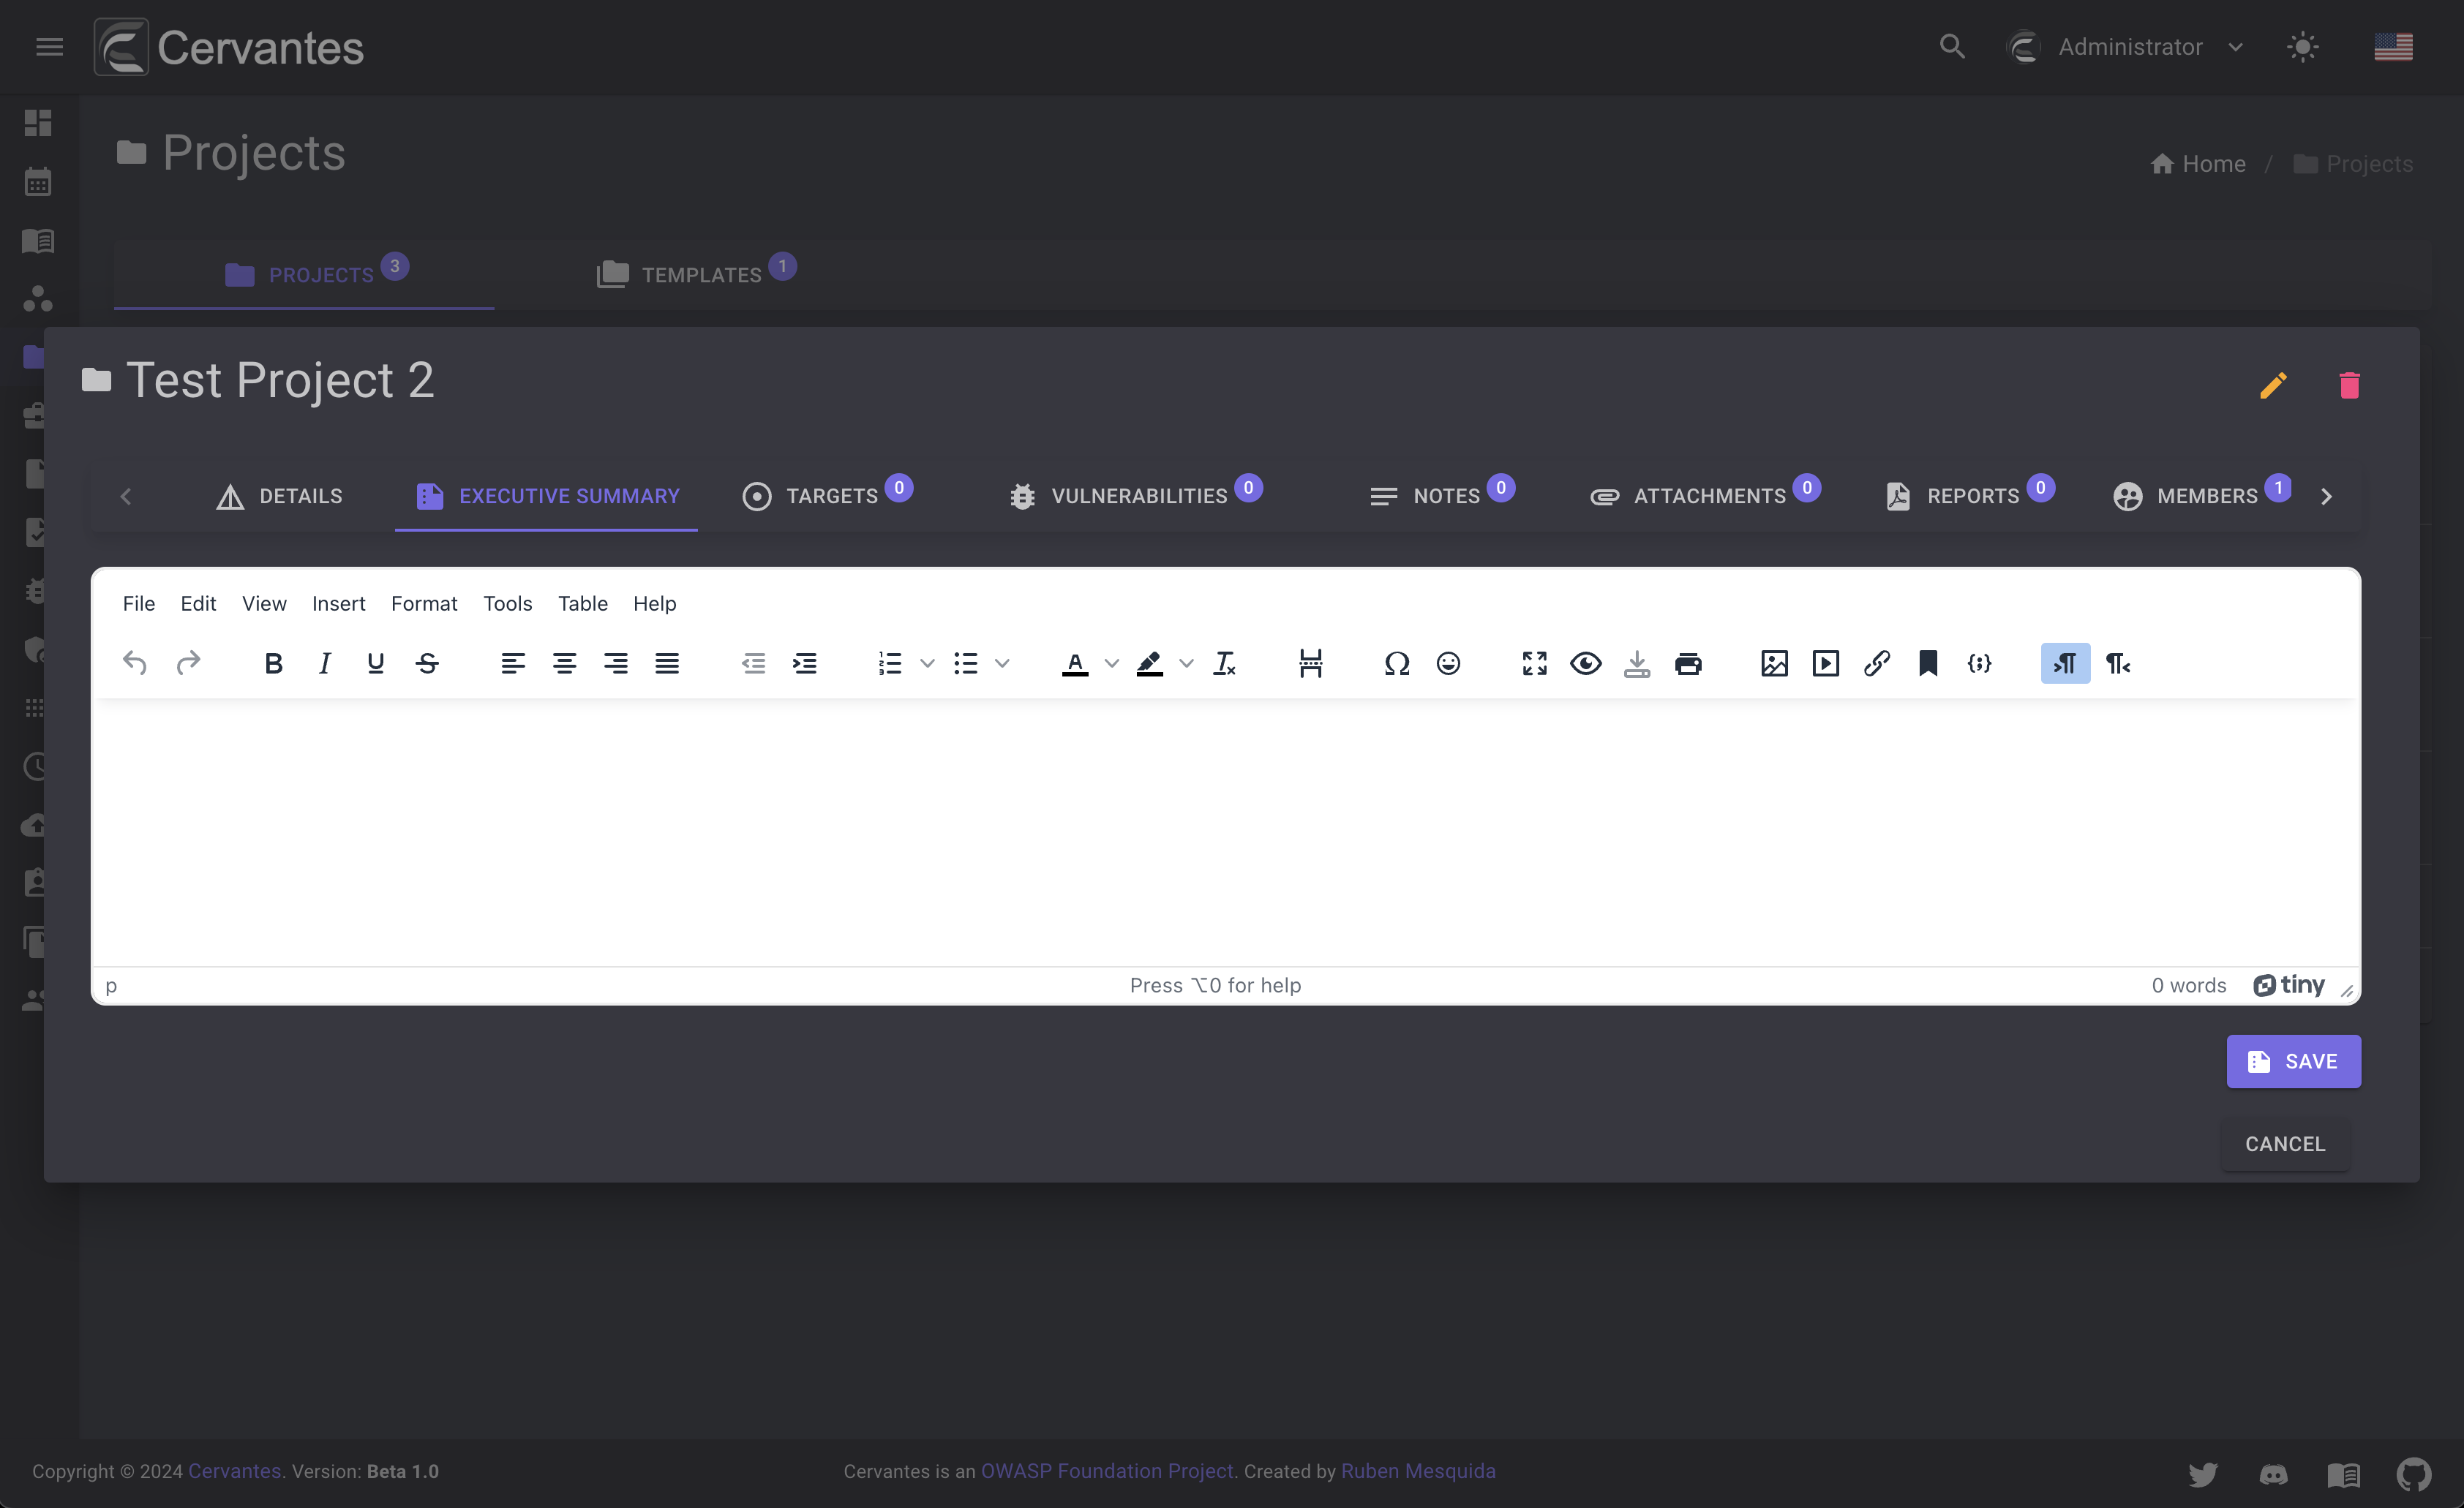
Task: Set left-to-right text direction
Action: (2065, 663)
